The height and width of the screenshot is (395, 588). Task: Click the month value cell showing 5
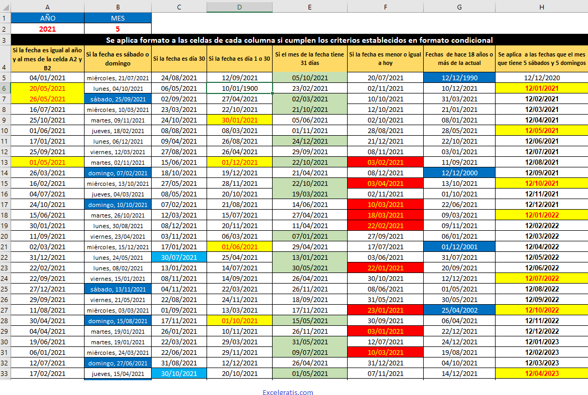click(x=118, y=29)
